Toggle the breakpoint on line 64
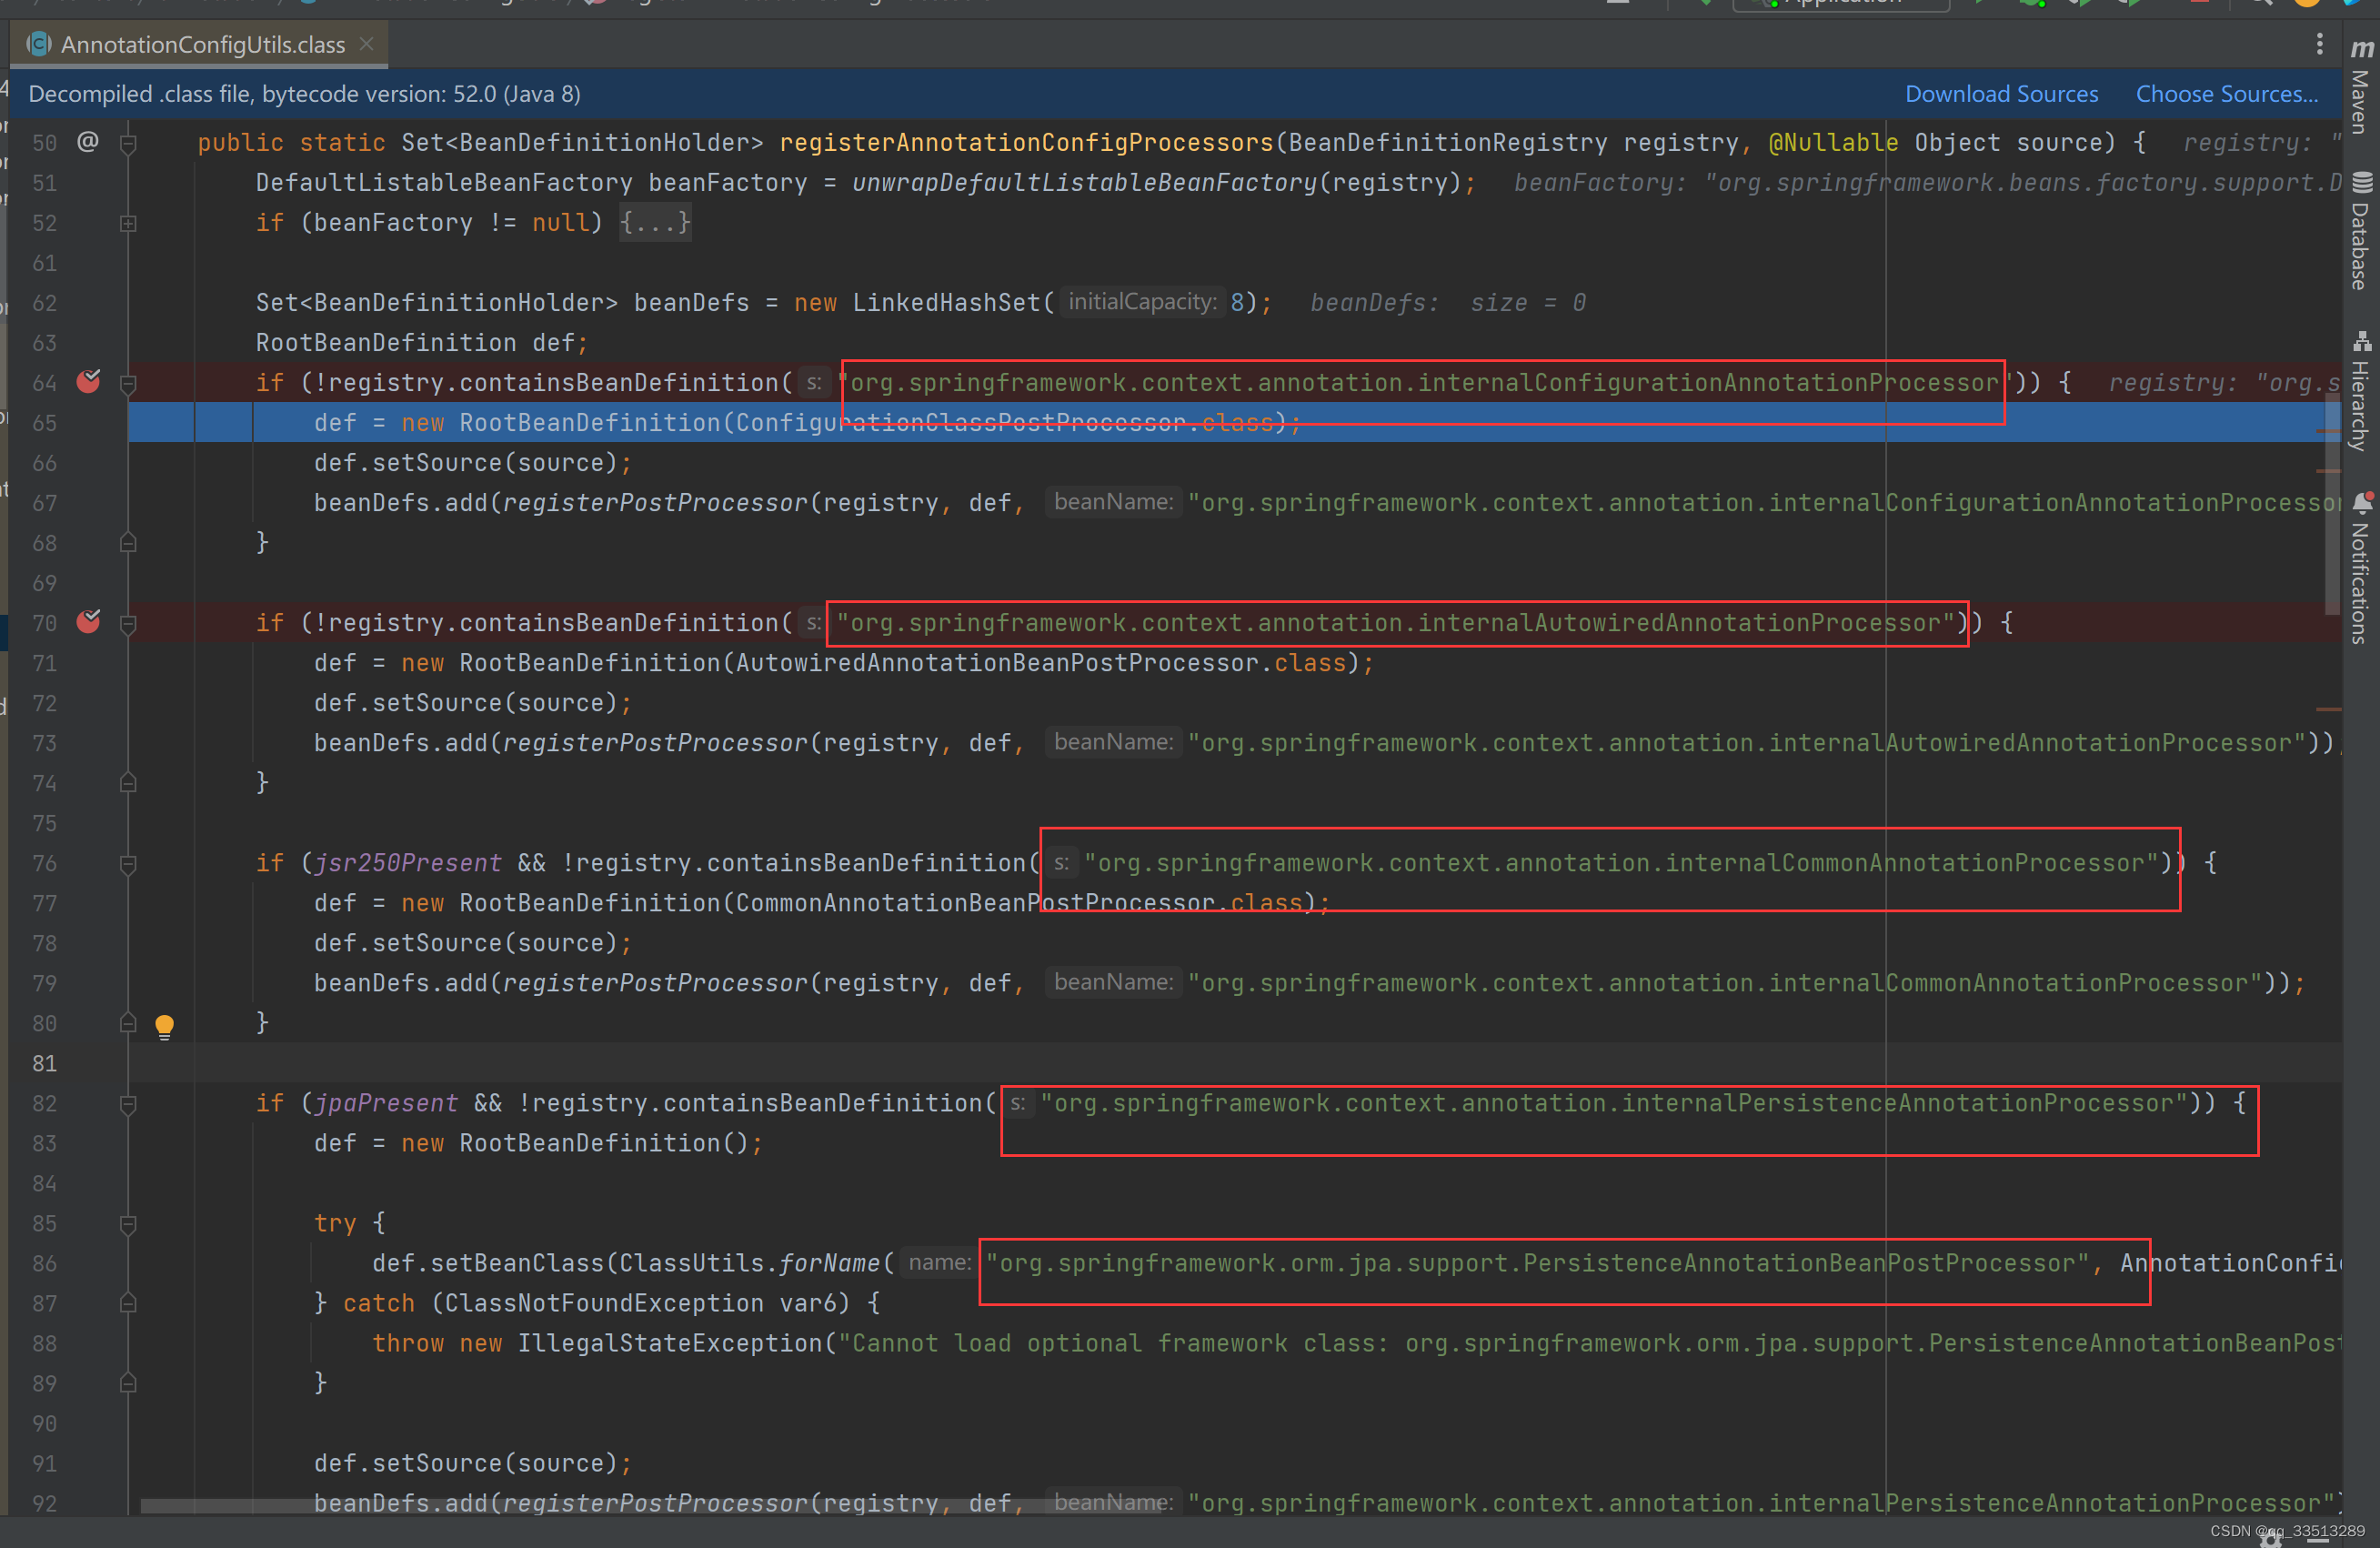 coord(88,382)
